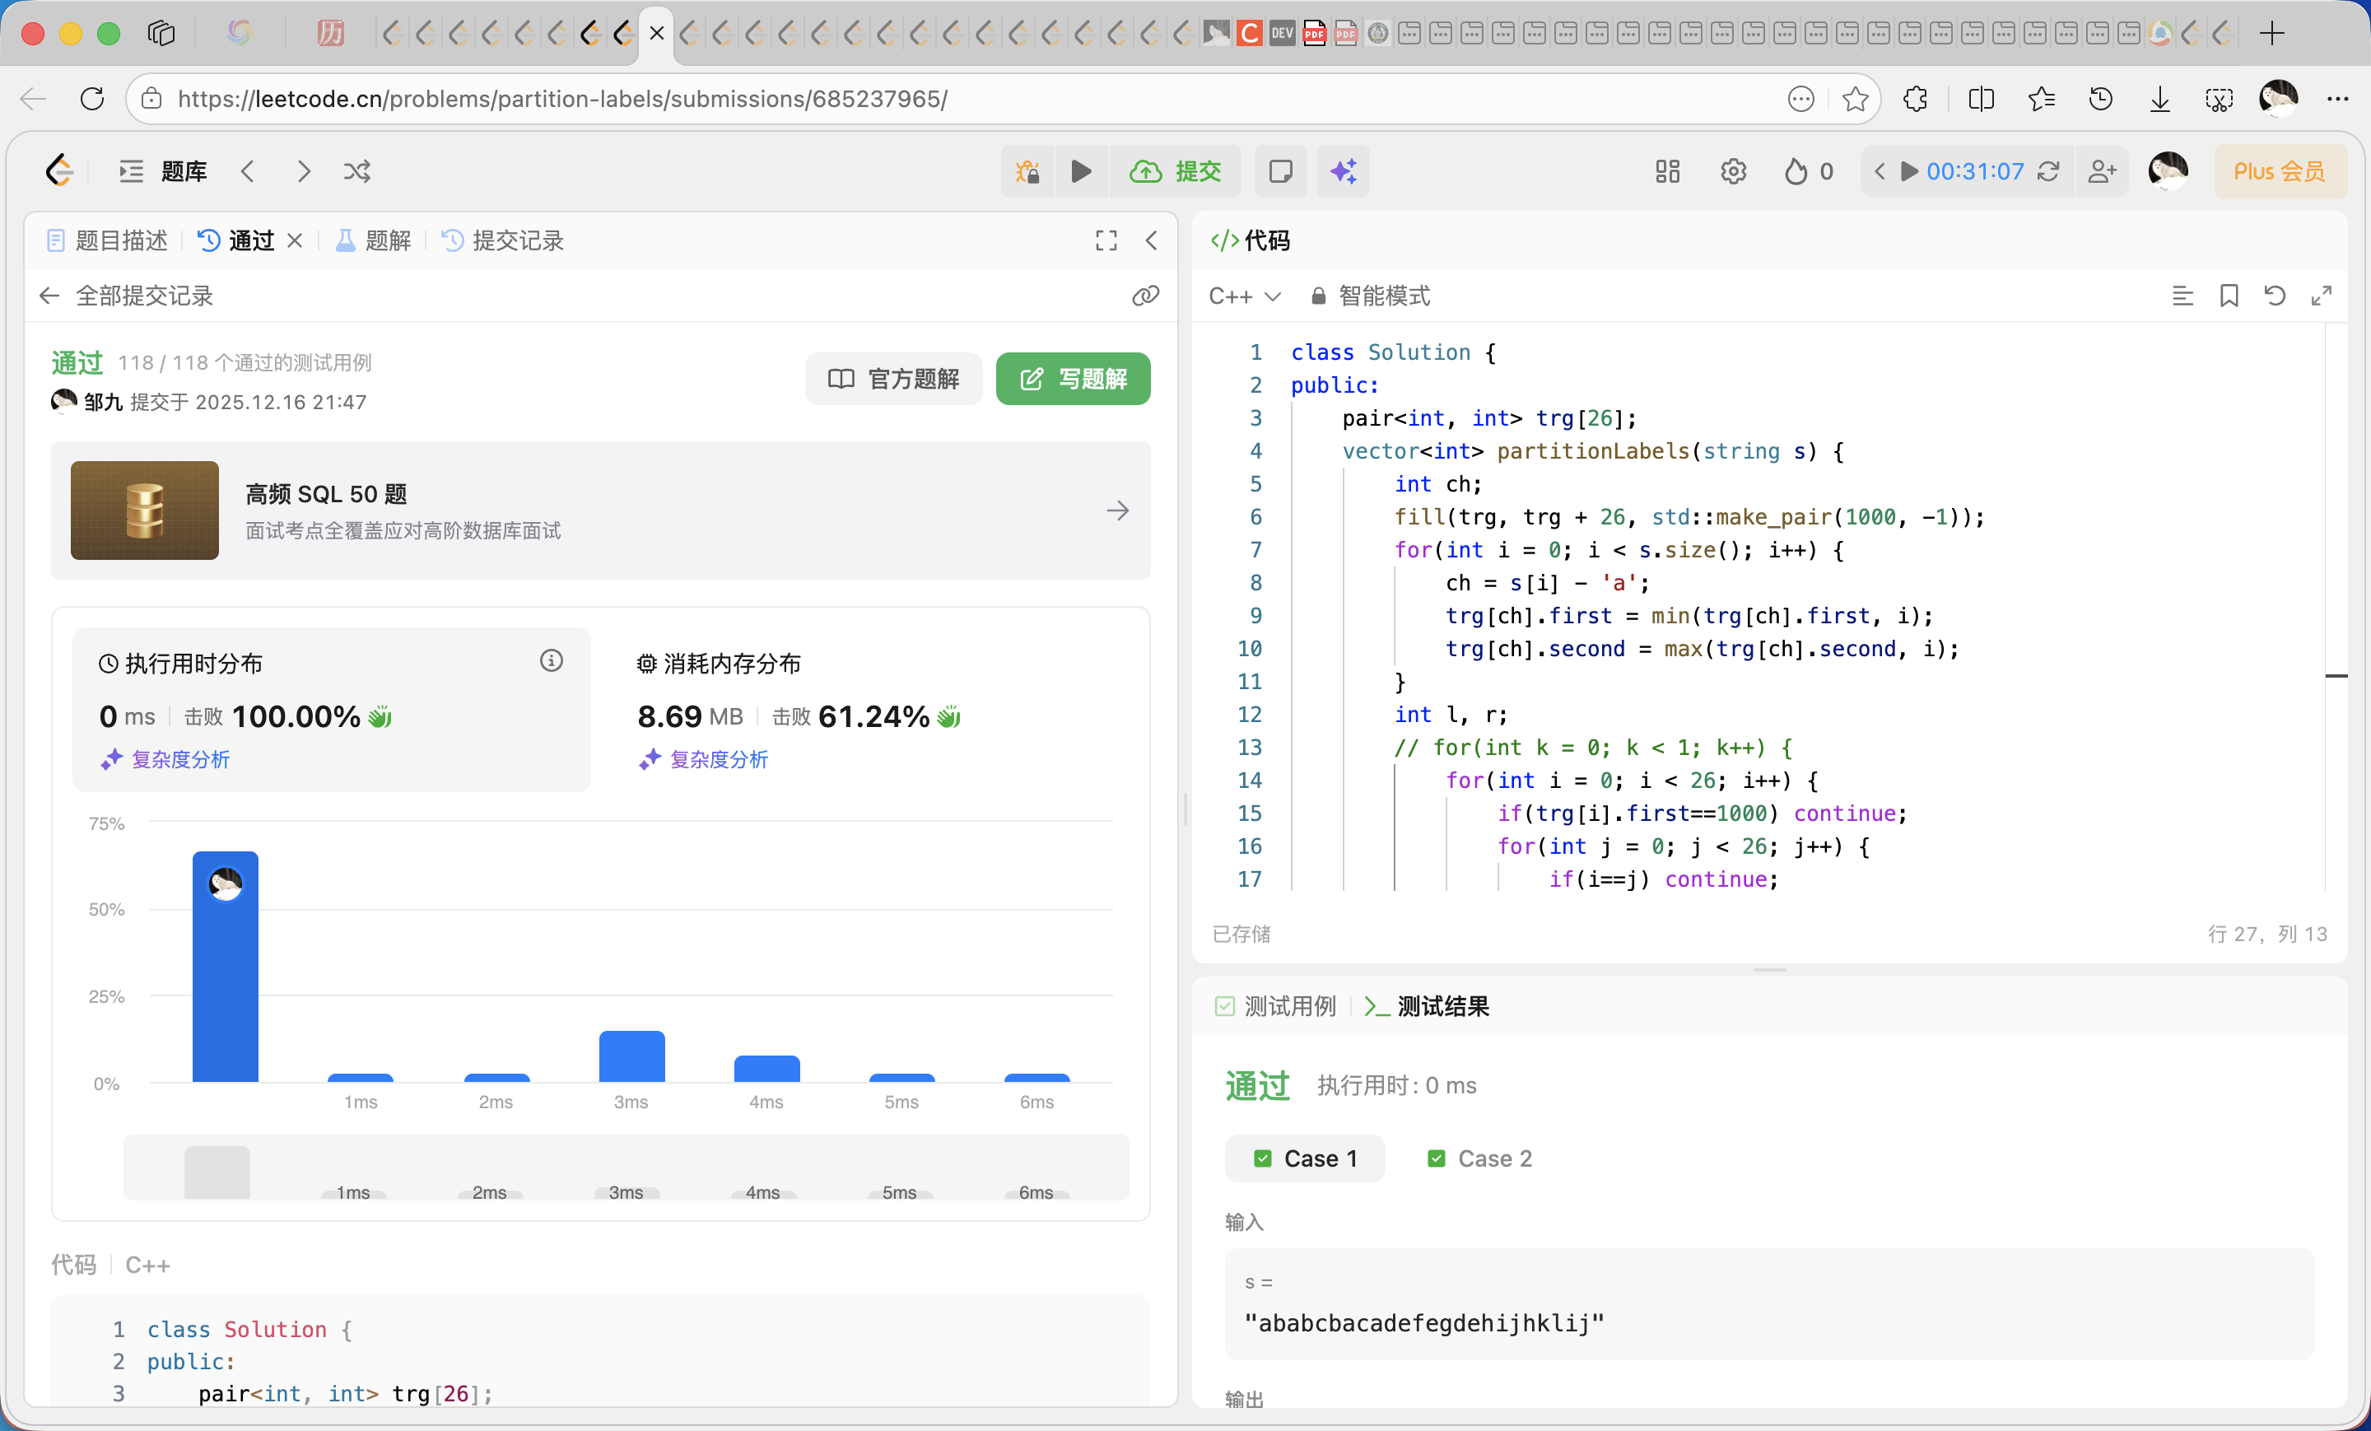Expand the 高频 SQL 50 题 banner arrow
Viewport: 2371px width, 1431px height.
1117,510
